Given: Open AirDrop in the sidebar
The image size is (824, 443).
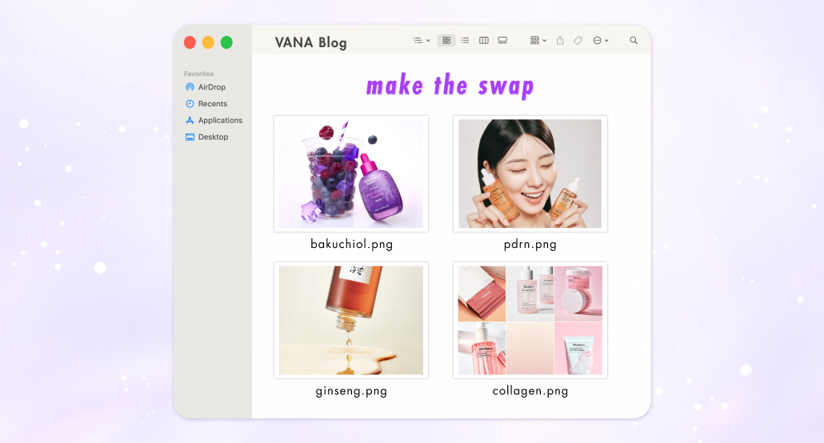Looking at the screenshot, I should tap(206, 87).
